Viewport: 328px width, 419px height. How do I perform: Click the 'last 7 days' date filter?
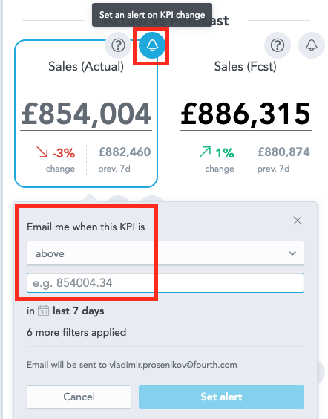79,311
